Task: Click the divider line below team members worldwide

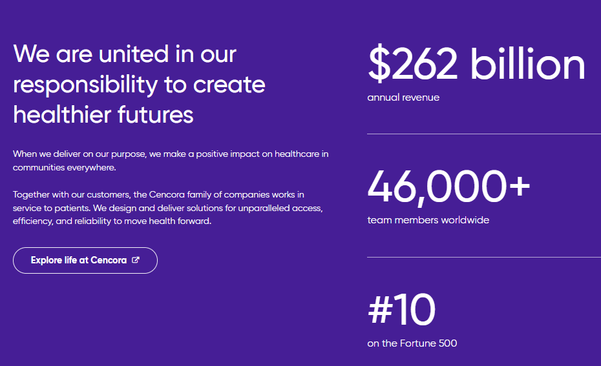Action: pyautogui.click(x=483, y=257)
